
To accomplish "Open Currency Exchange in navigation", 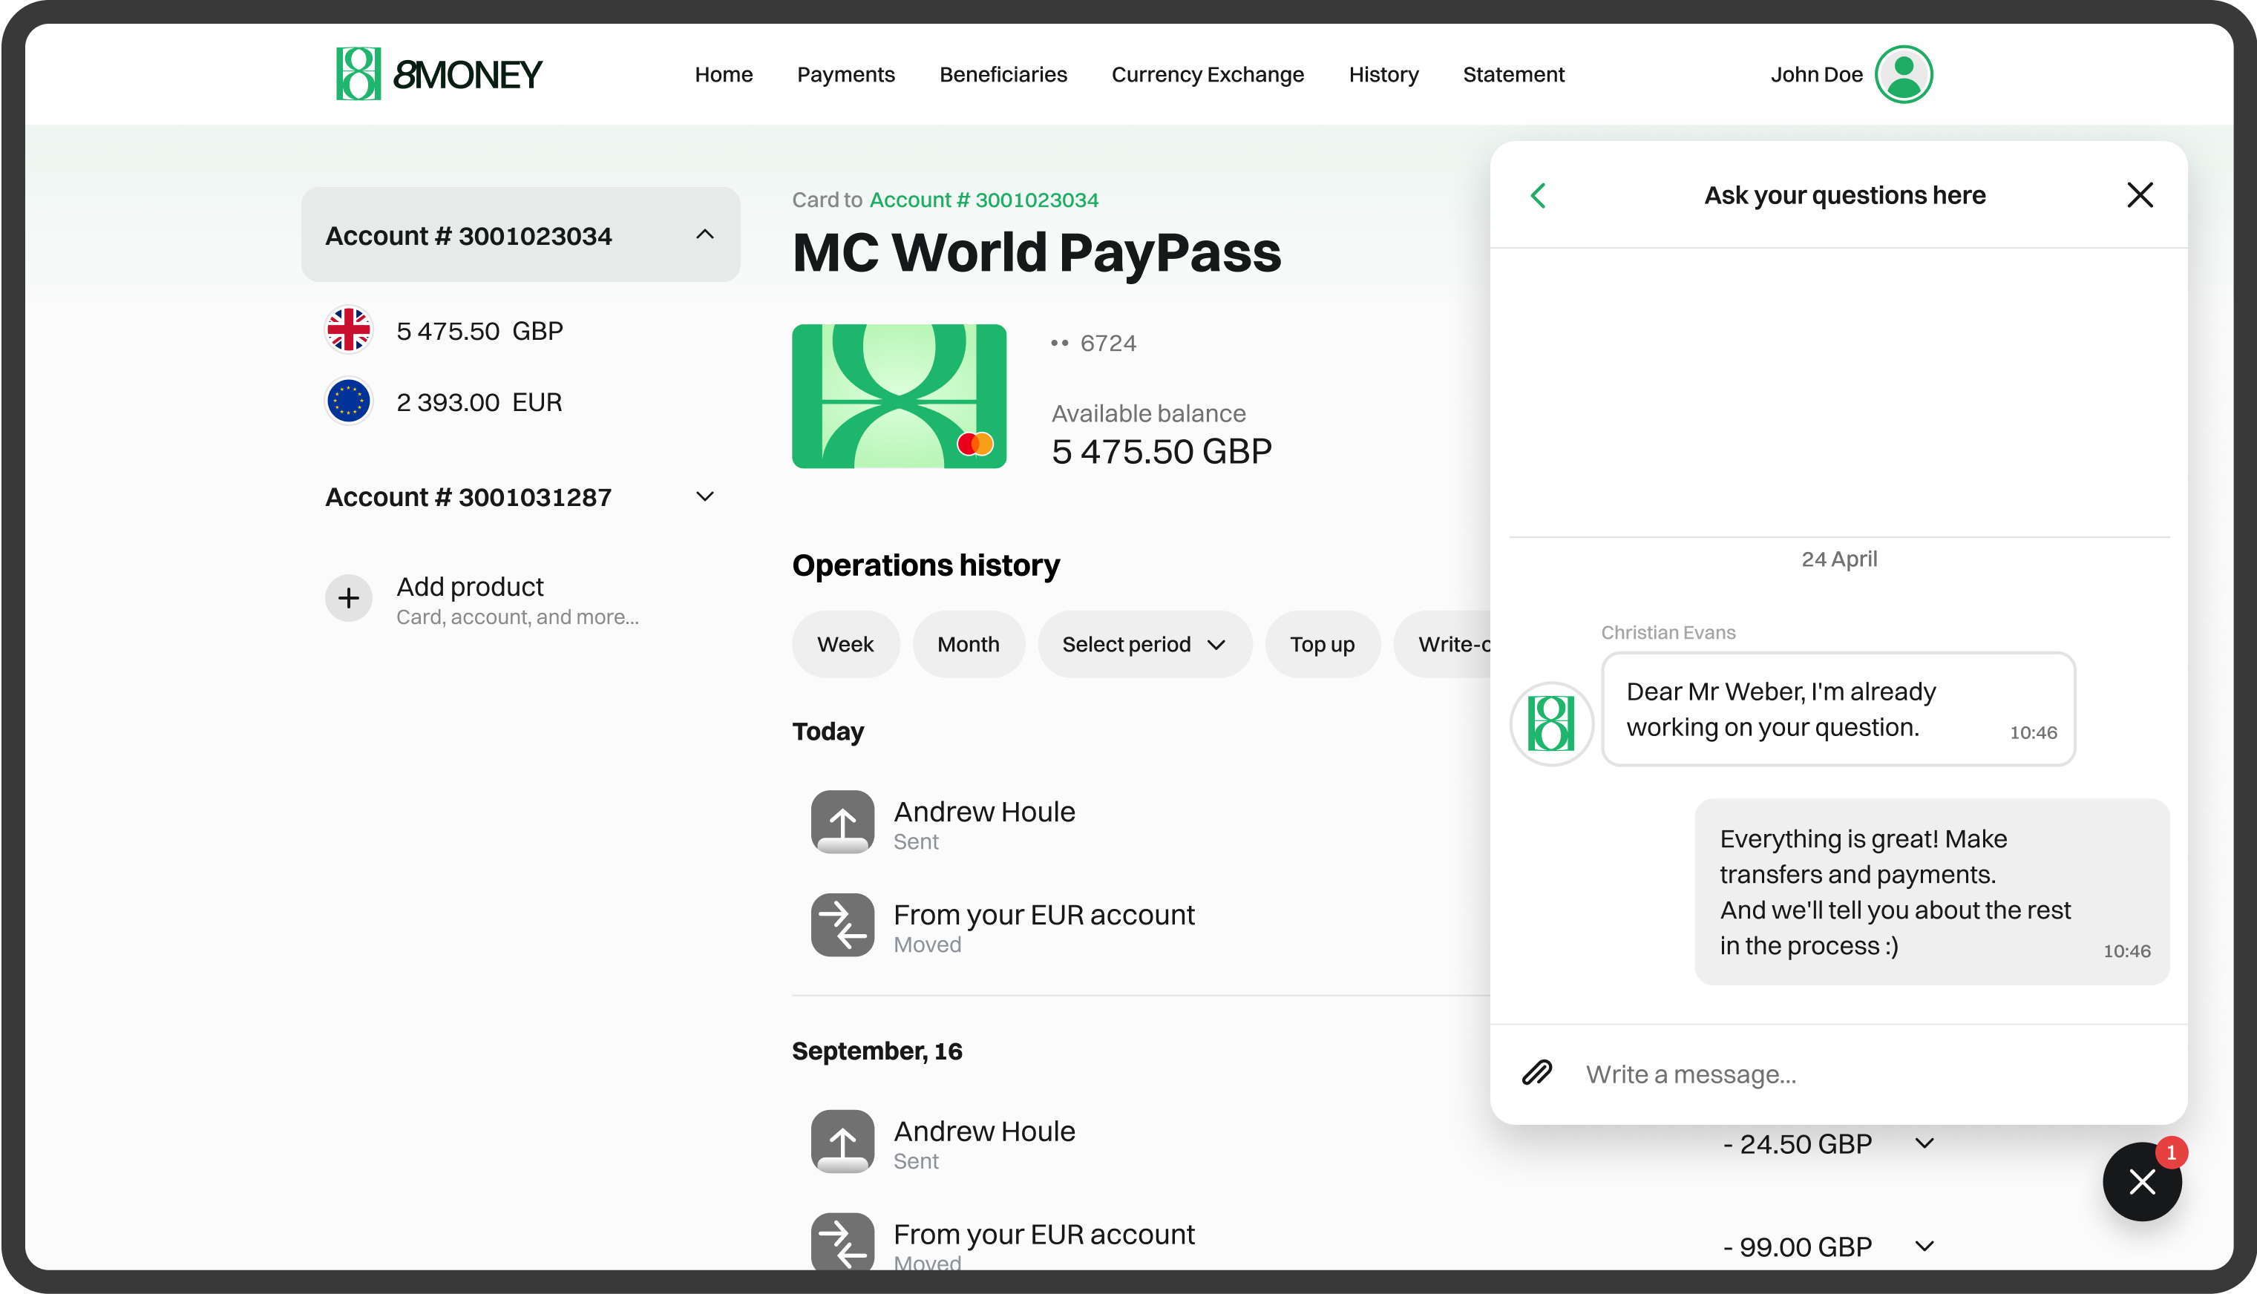I will (1207, 75).
